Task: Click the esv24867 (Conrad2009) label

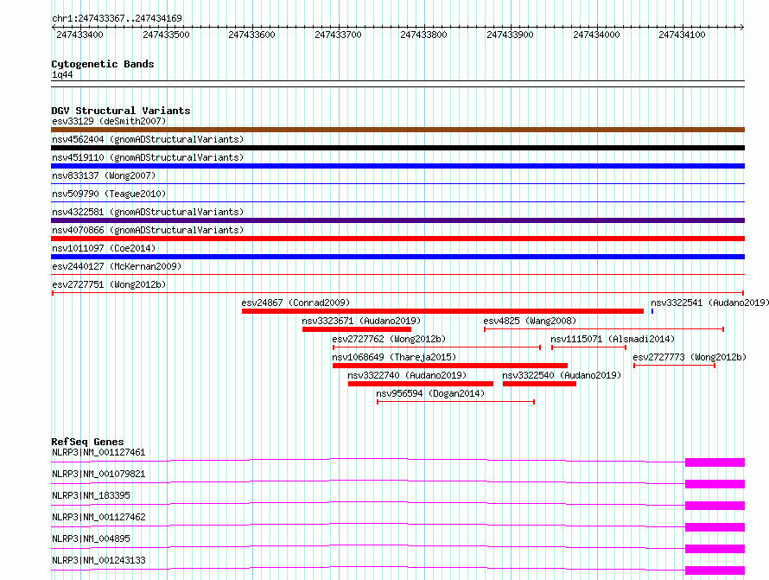Action: click(x=296, y=303)
